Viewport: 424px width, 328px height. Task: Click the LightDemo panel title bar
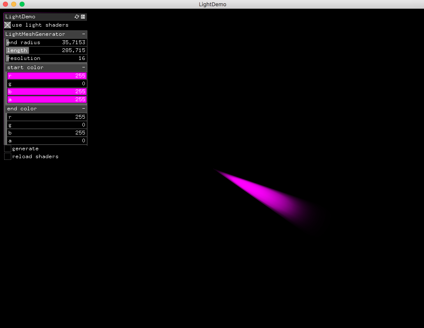37,17
